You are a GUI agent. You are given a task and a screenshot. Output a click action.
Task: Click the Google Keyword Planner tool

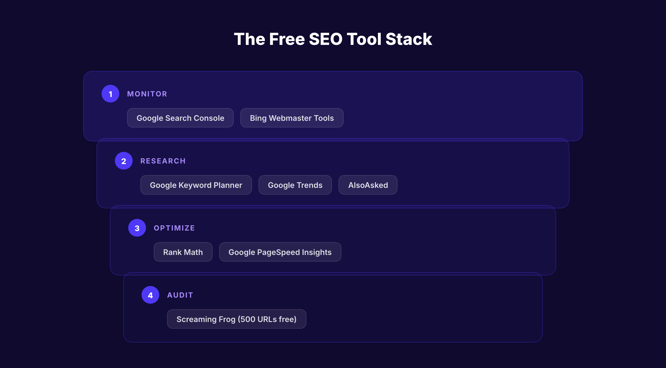coord(196,185)
